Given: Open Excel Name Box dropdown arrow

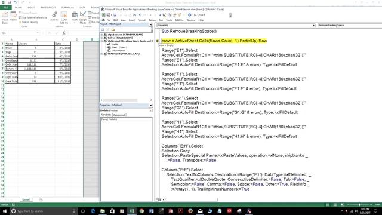Looking at the screenshot, I should 38,33.
